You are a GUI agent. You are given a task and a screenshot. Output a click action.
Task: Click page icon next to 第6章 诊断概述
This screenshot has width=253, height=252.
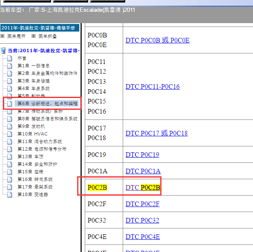coord(10,103)
